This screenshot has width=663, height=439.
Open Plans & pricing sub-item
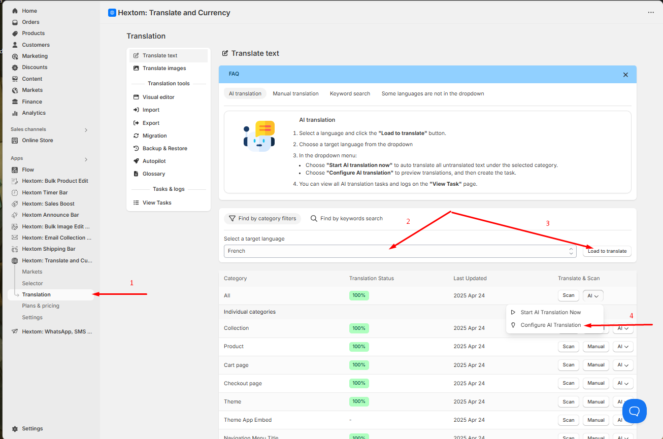[41, 306]
